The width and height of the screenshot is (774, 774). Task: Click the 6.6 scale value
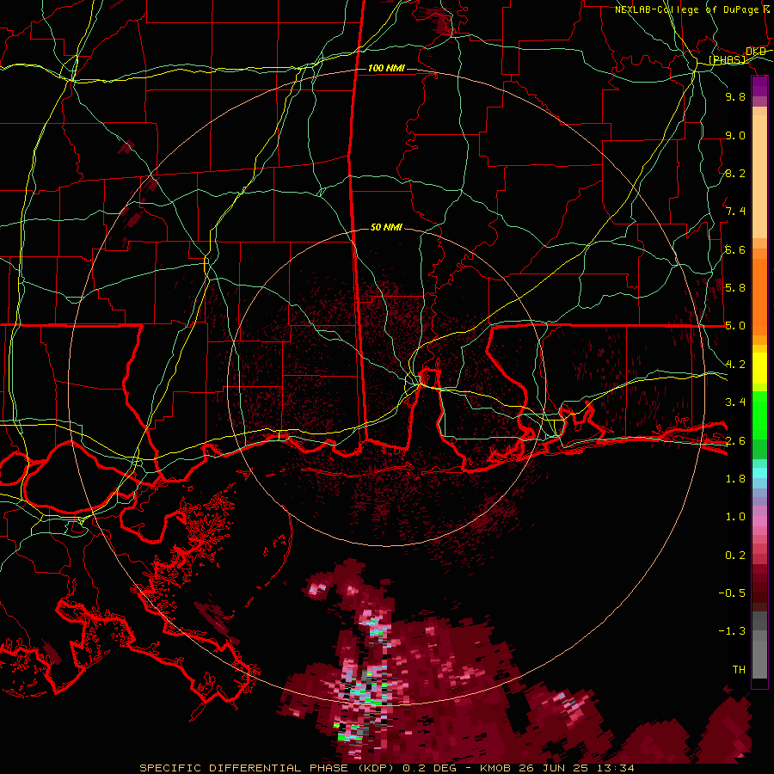pyautogui.click(x=735, y=249)
